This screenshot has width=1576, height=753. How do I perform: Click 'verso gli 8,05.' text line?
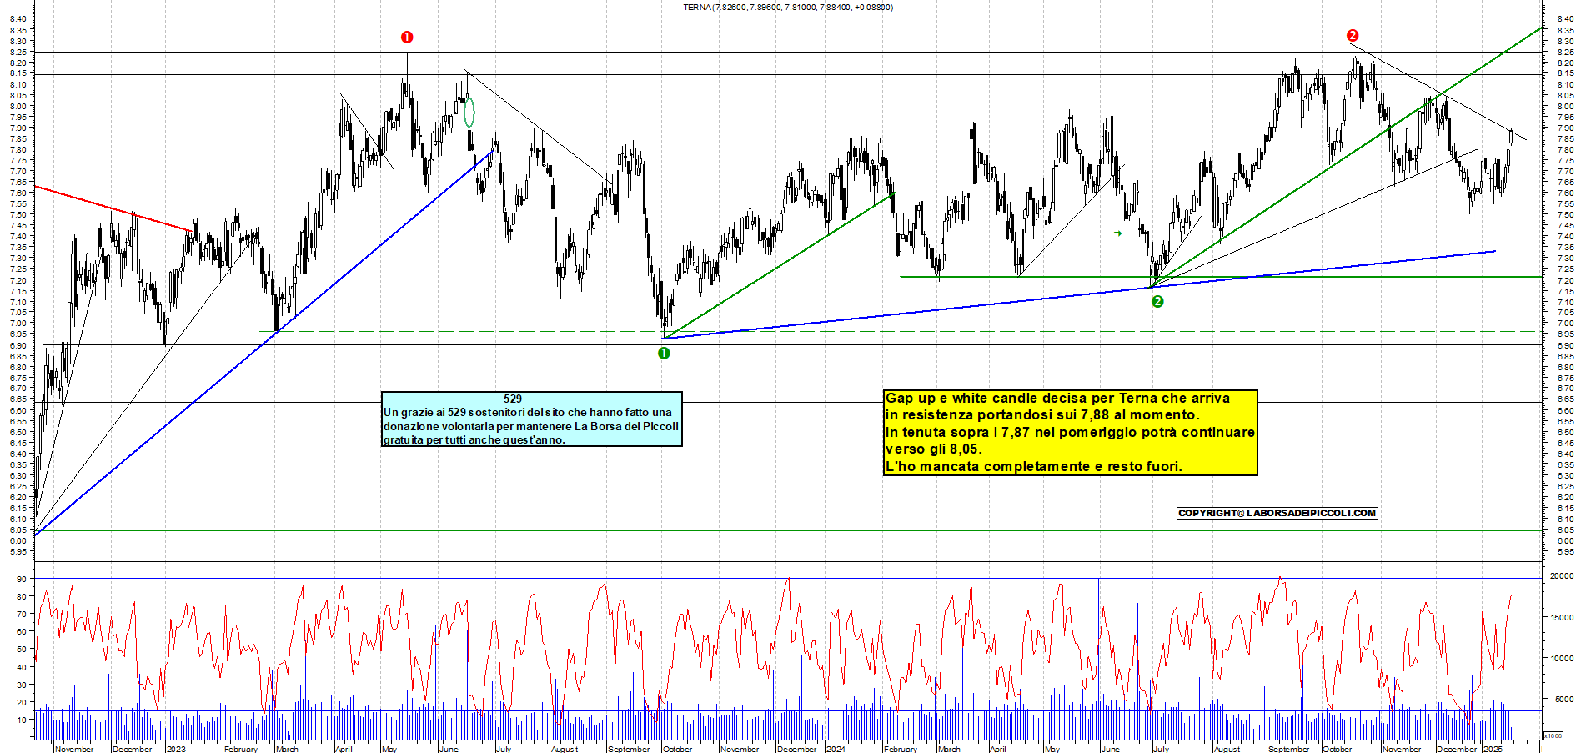coord(934,449)
